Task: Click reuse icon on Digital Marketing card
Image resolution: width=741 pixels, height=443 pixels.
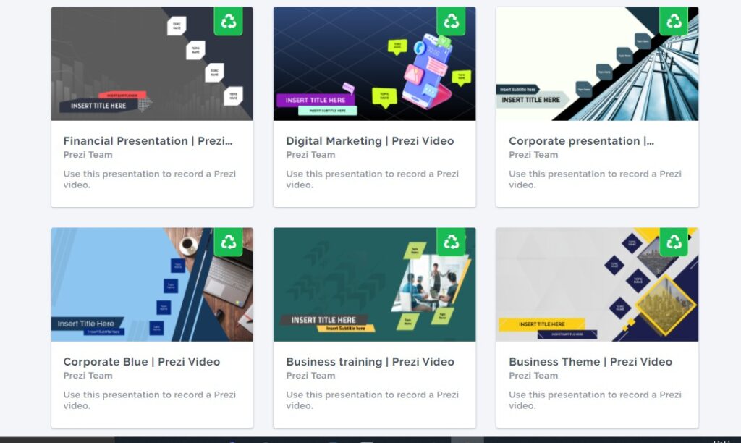Action: point(451,21)
